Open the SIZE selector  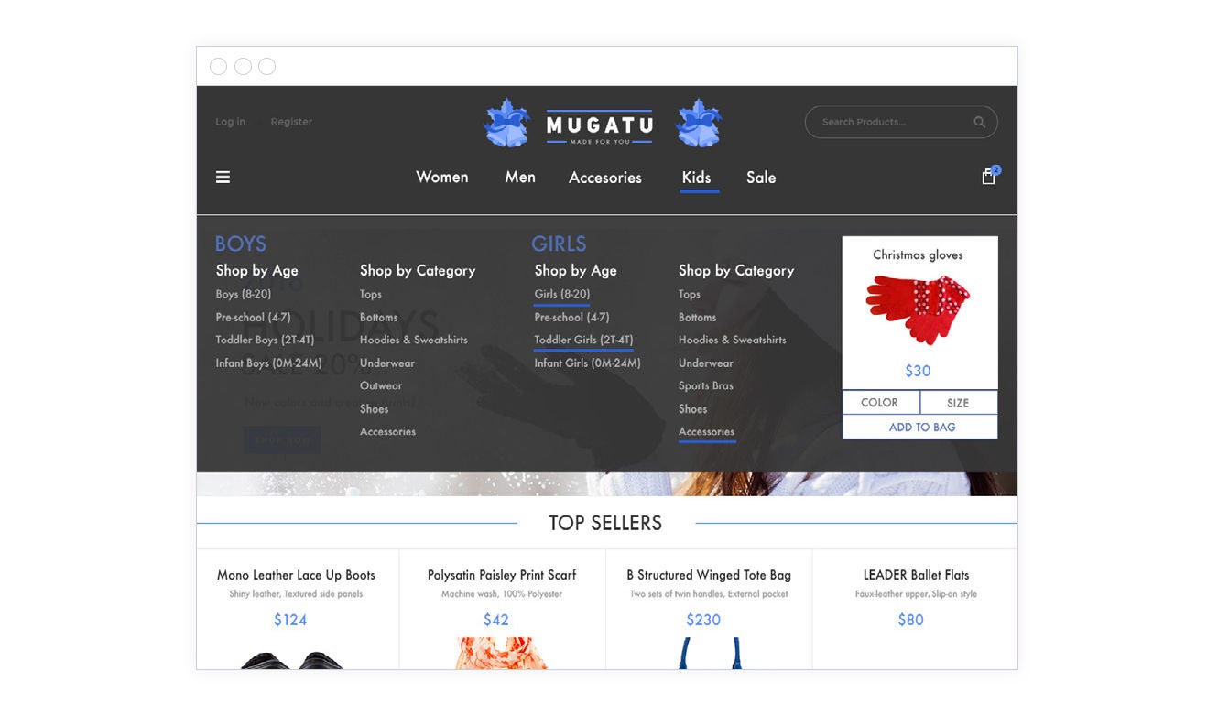[958, 403]
